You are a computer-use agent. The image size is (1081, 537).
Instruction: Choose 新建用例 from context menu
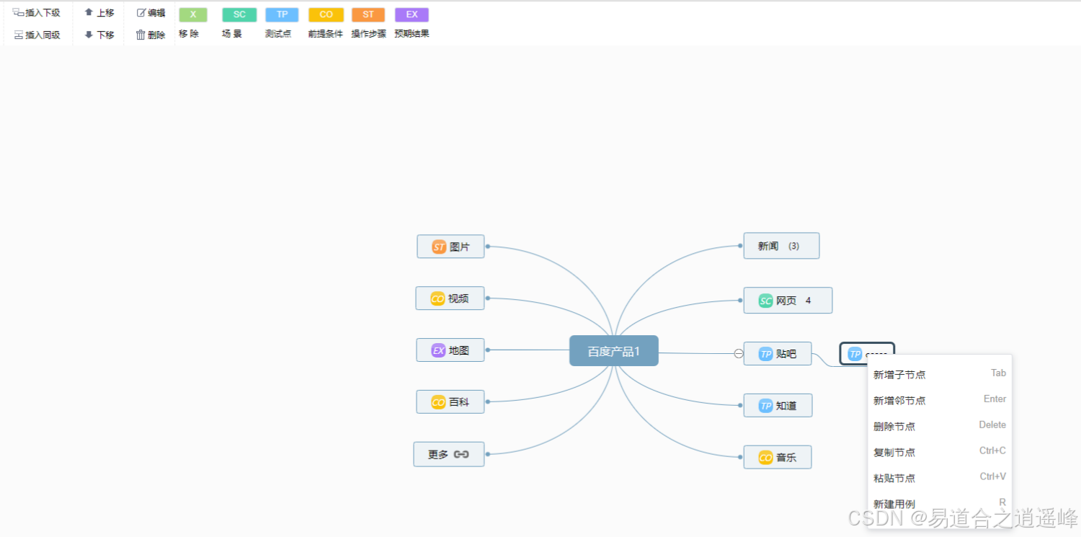pos(940,503)
